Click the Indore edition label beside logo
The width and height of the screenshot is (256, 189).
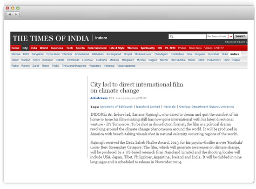pyautogui.click(x=101, y=38)
